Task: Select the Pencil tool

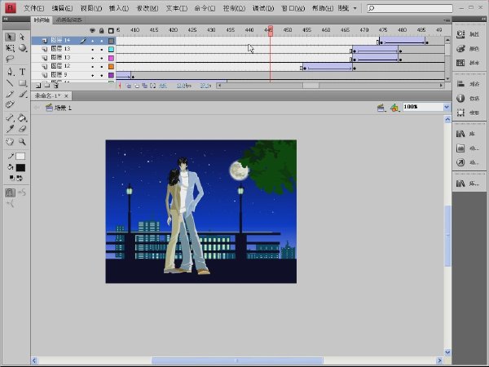Action: [10, 94]
